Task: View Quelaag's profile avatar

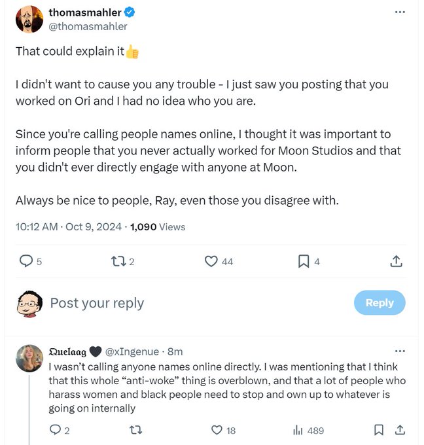Action: click(29, 358)
